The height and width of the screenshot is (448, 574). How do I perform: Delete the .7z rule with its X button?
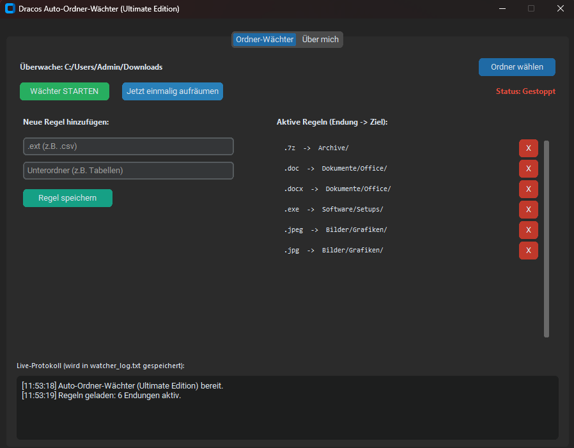click(x=528, y=148)
